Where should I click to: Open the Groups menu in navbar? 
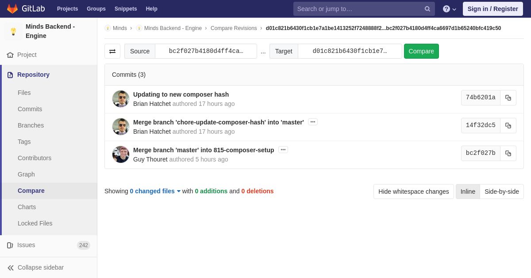96,9
